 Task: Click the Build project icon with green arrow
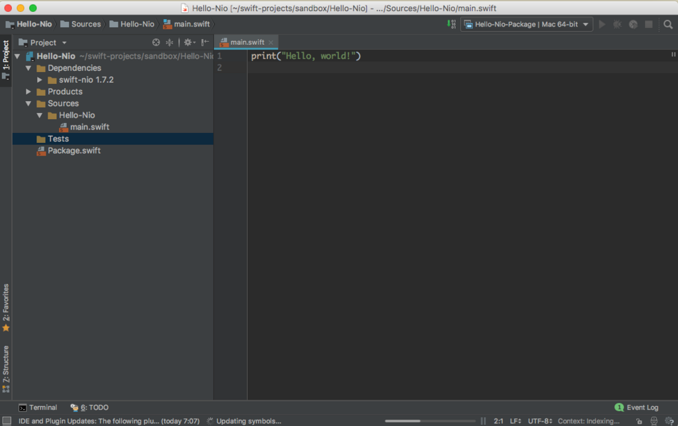pyautogui.click(x=451, y=24)
